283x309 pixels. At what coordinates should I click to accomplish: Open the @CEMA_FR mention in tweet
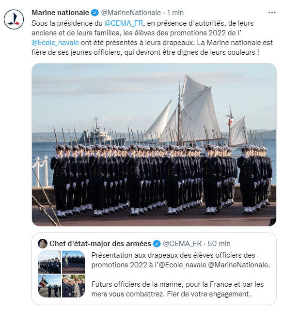pos(124,23)
